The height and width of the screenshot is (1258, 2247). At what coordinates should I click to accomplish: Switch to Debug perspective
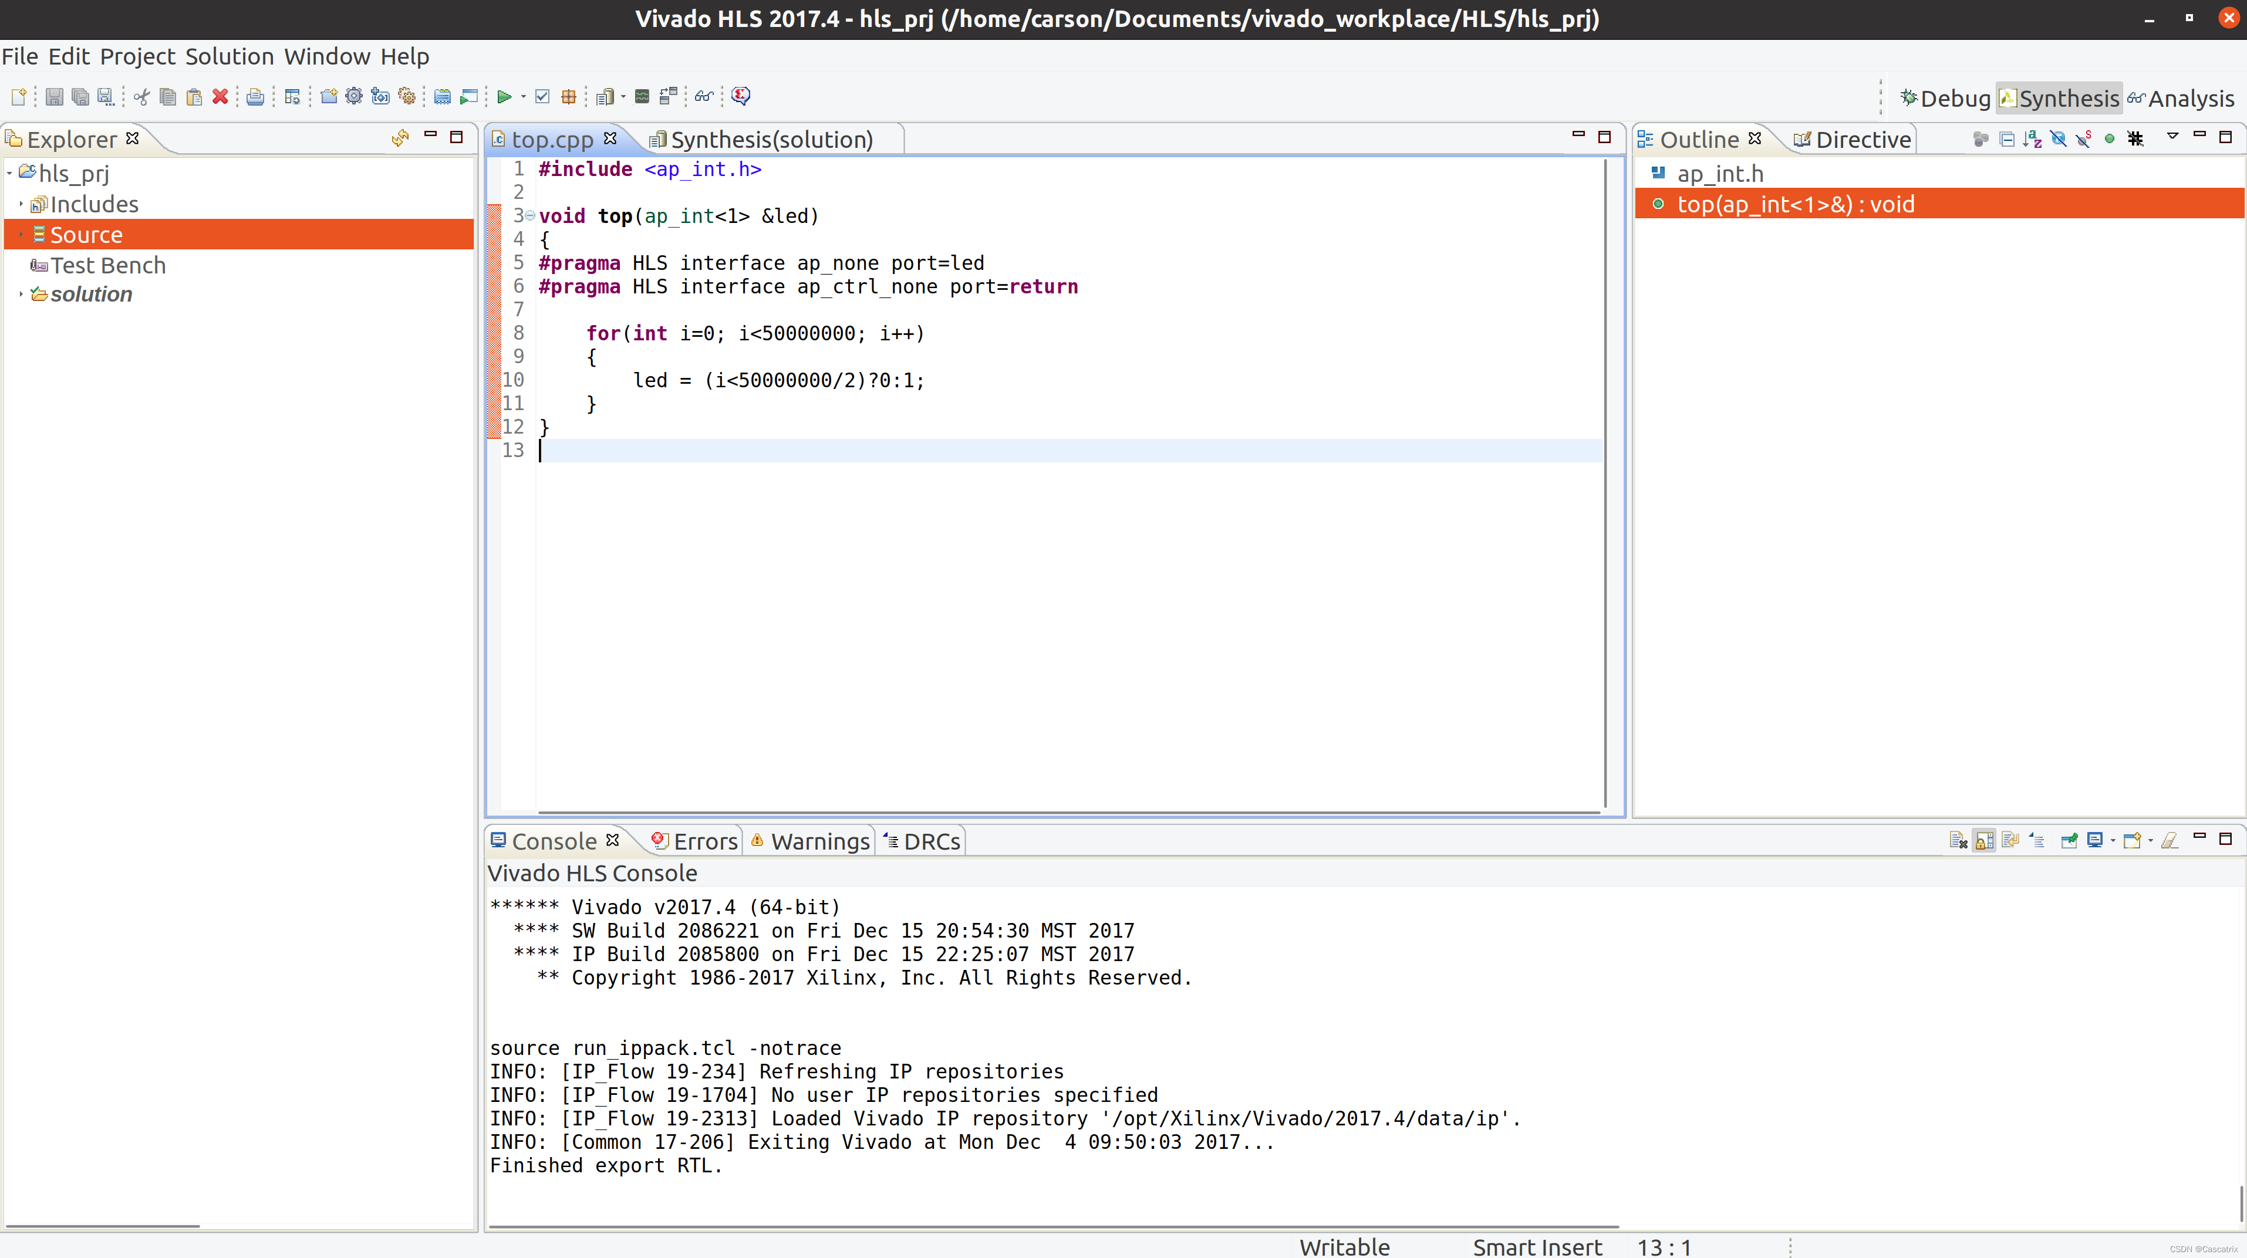coord(1945,99)
